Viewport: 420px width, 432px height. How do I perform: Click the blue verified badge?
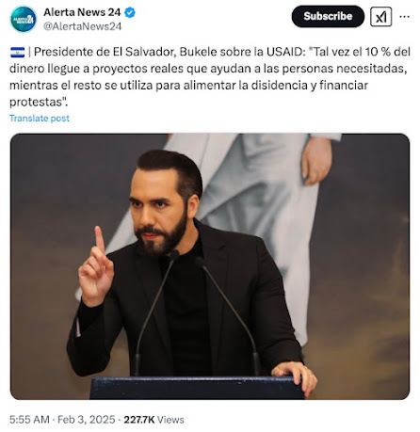[130, 12]
